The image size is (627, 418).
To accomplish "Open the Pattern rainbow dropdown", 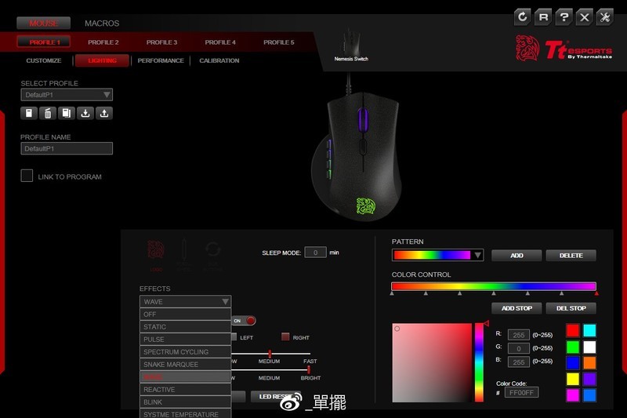I will coord(438,255).
